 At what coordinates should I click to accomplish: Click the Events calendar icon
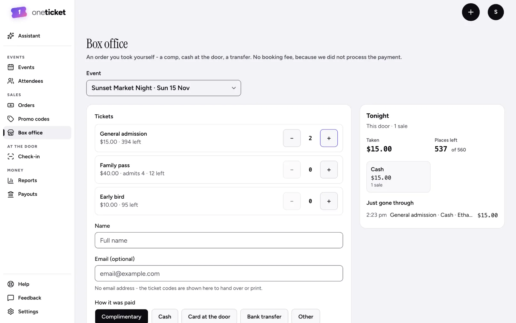click(11, 67)
